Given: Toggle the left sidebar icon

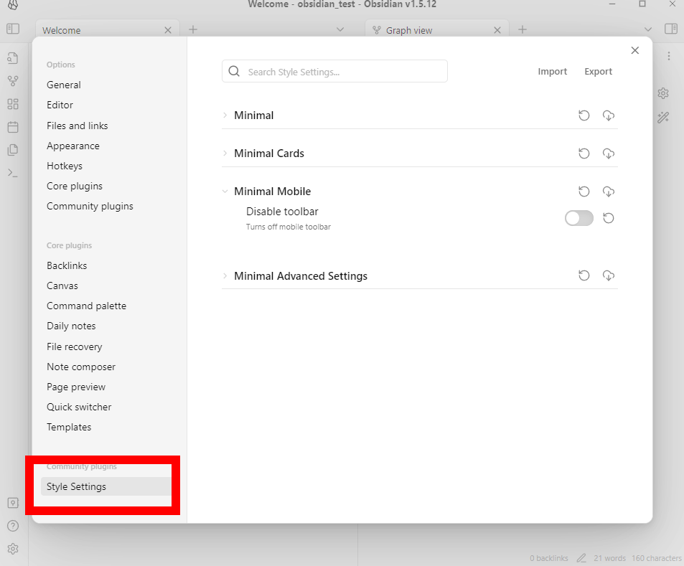Looking at the screenshot, I should click(13, 29).
